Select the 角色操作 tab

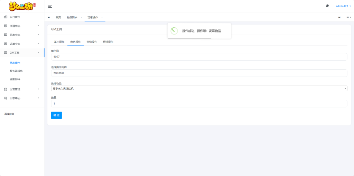point(75,42)
